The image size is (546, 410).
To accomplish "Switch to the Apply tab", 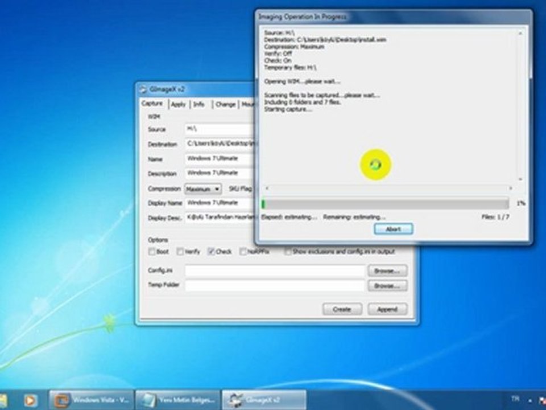I will pyautogui.click(x=178, y=104).
